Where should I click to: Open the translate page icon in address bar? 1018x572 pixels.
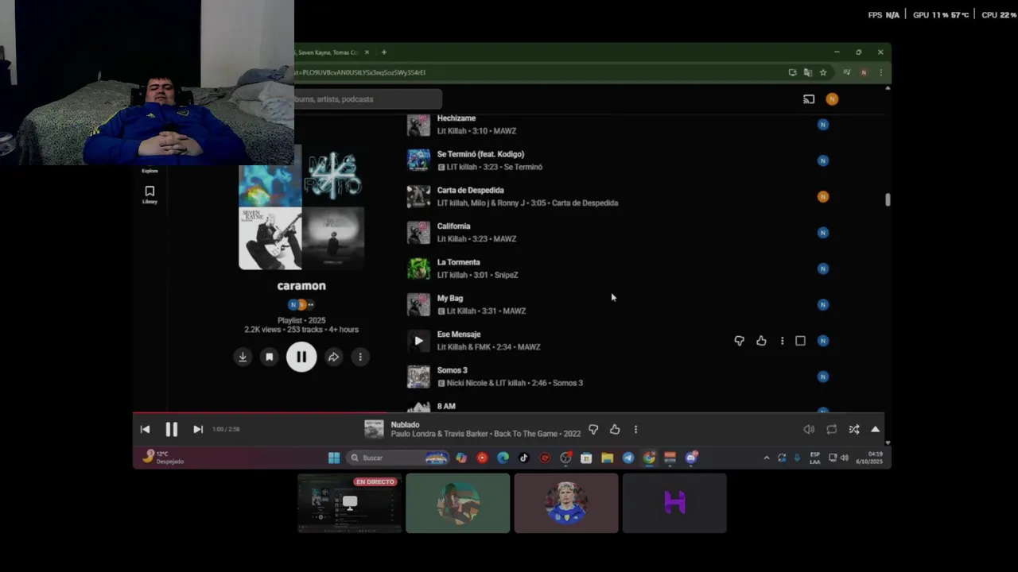click(x=808, y=72)
